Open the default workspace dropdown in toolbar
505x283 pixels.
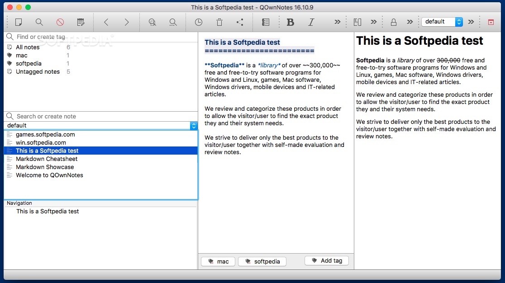coord(442,22)
